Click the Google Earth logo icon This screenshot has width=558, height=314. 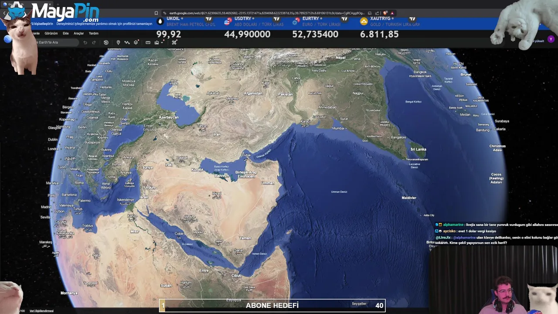[7, 39]
